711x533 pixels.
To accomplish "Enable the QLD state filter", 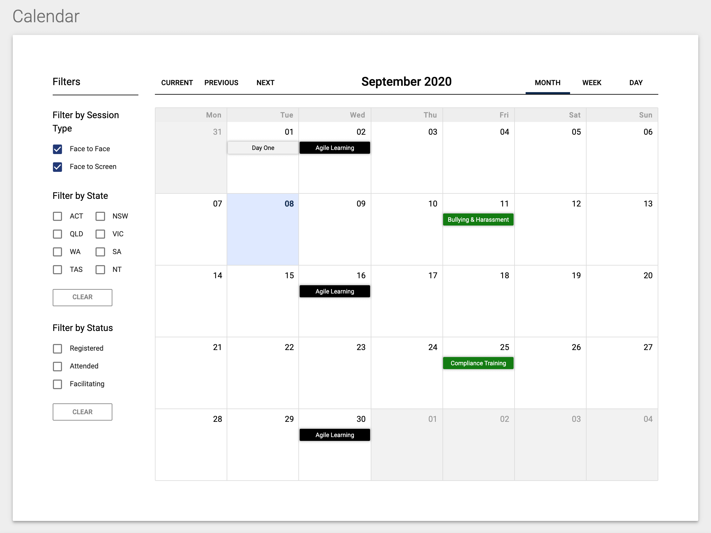I will (57, 234).
